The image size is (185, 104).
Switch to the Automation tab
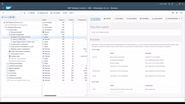click(157, 18)
